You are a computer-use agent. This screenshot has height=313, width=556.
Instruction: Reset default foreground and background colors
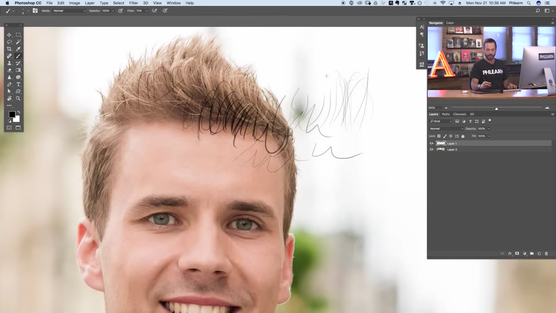click(9, 121)
